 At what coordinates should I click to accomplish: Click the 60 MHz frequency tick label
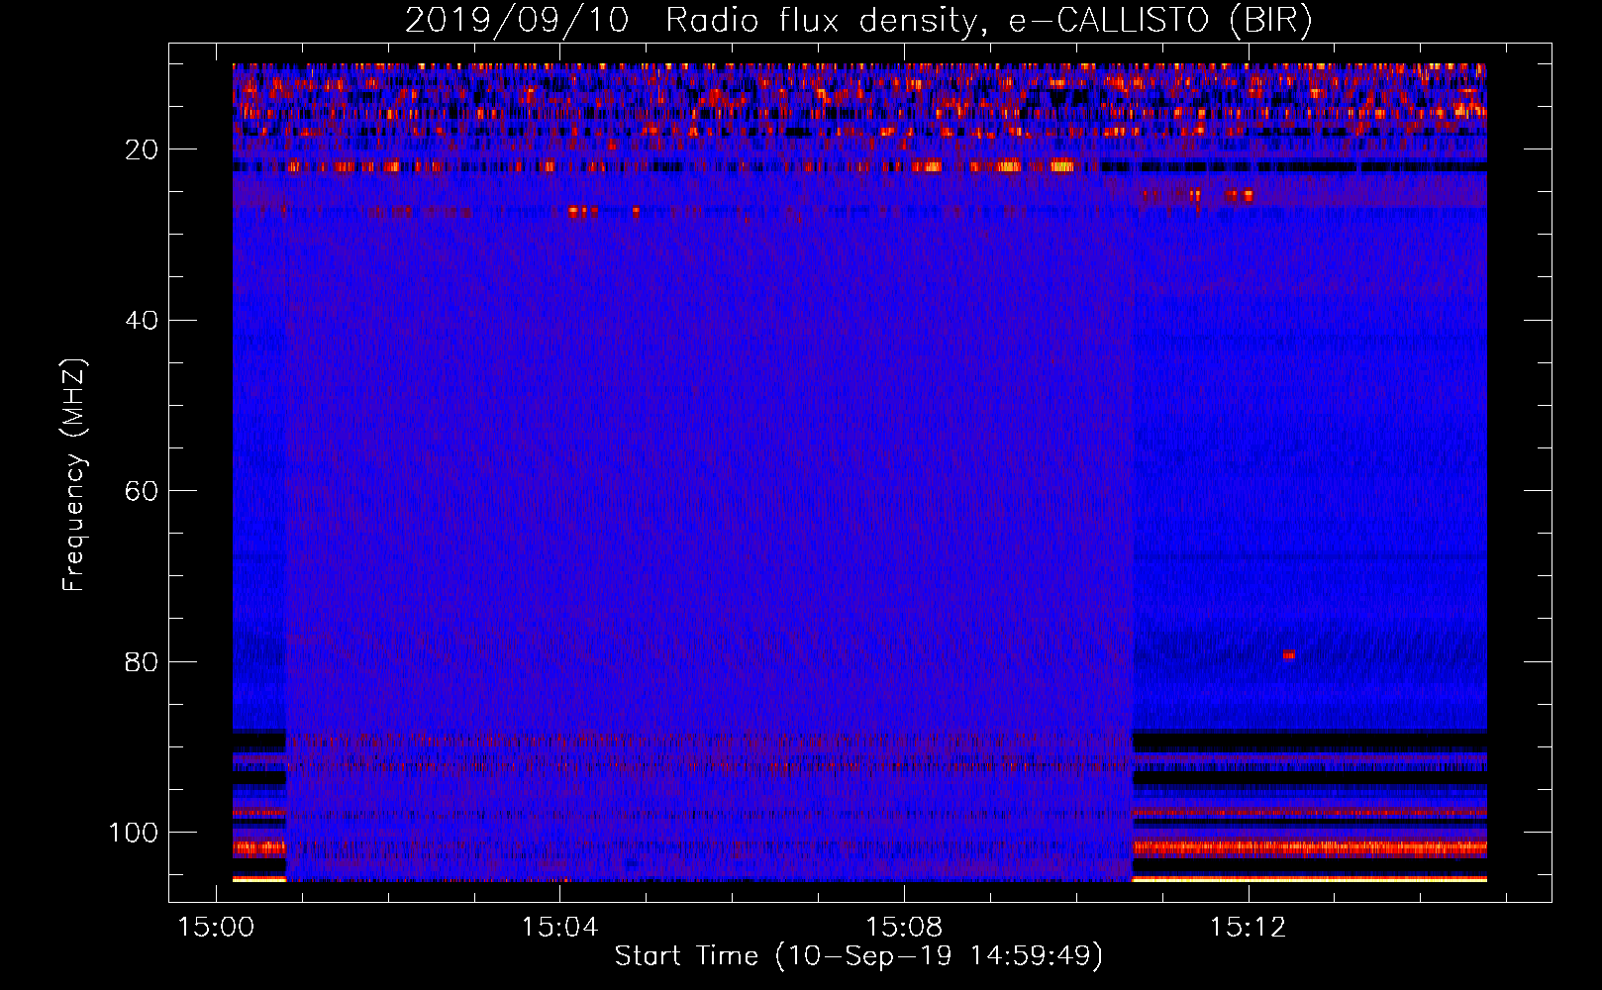pyautogui.click(x=143, y=491)
